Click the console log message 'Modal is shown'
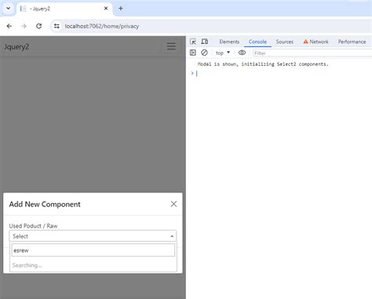 coord(263,64)
